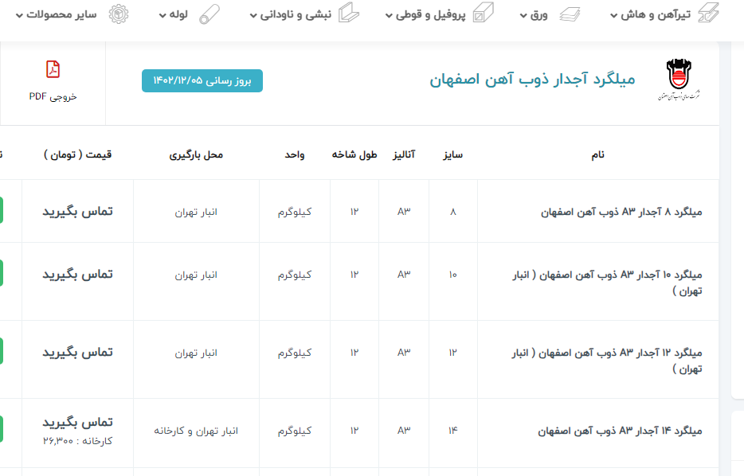Expand the پروفیل و قوطی dropdown arrow
The height and width of the screenshot is (476, 744).
[x=389, y=16]
